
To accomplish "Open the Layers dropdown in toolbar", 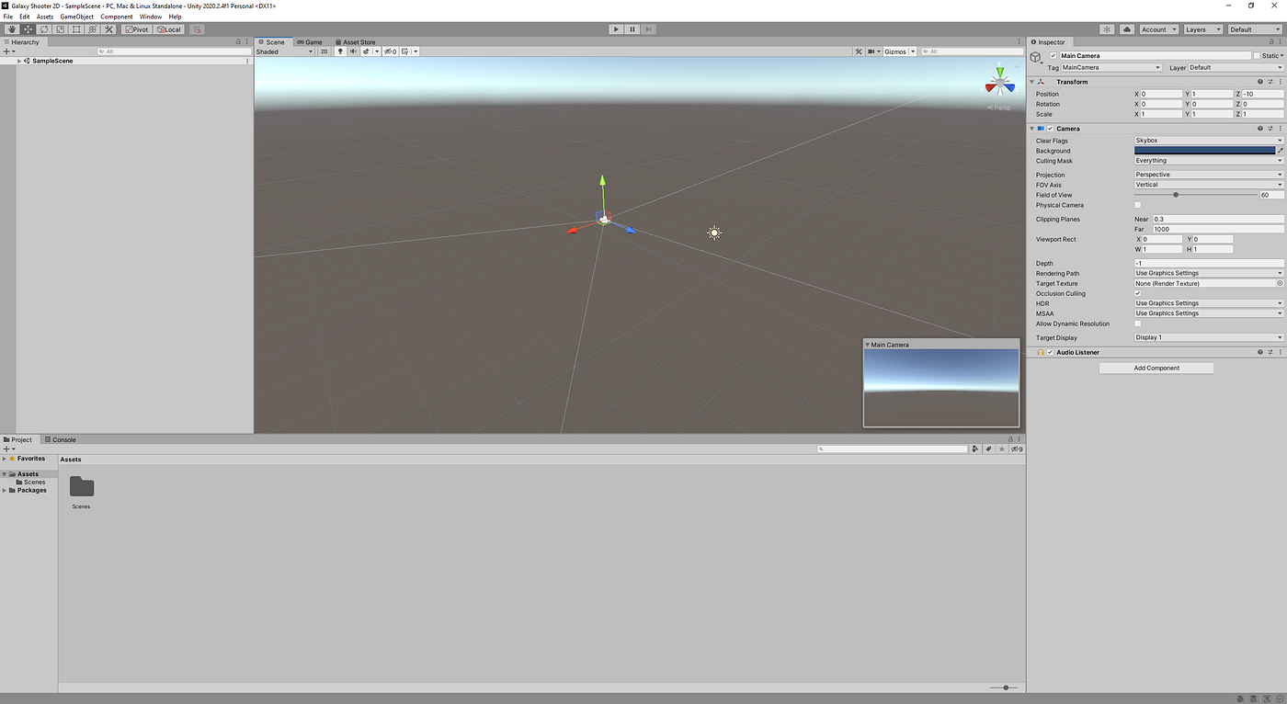I will (x=1202, y=29).
